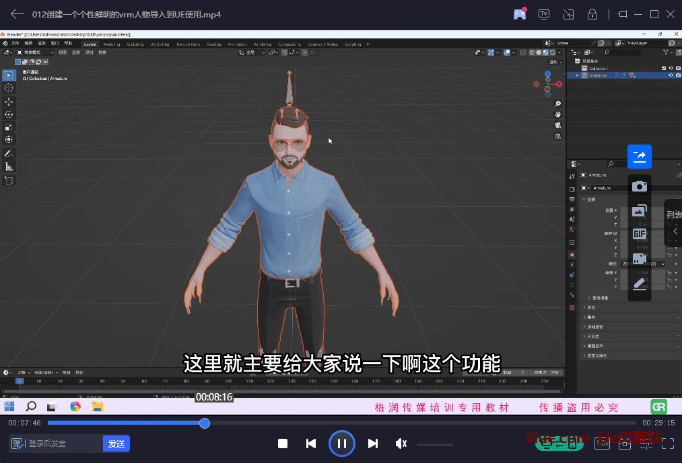Image resolution: width=682 pixels, height=463 pixels.
Task: Skip to the next video
Action: pyautogui.click(x=372, y=444)
